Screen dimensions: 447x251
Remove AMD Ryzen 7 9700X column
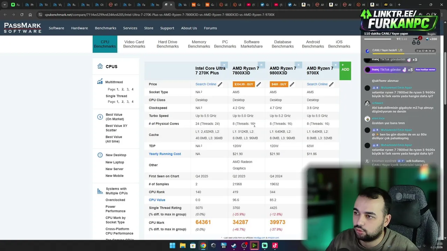click(335, 65)
